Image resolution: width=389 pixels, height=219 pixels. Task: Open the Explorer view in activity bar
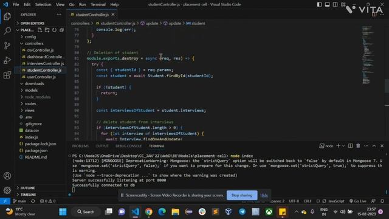(x=7, y=16)
